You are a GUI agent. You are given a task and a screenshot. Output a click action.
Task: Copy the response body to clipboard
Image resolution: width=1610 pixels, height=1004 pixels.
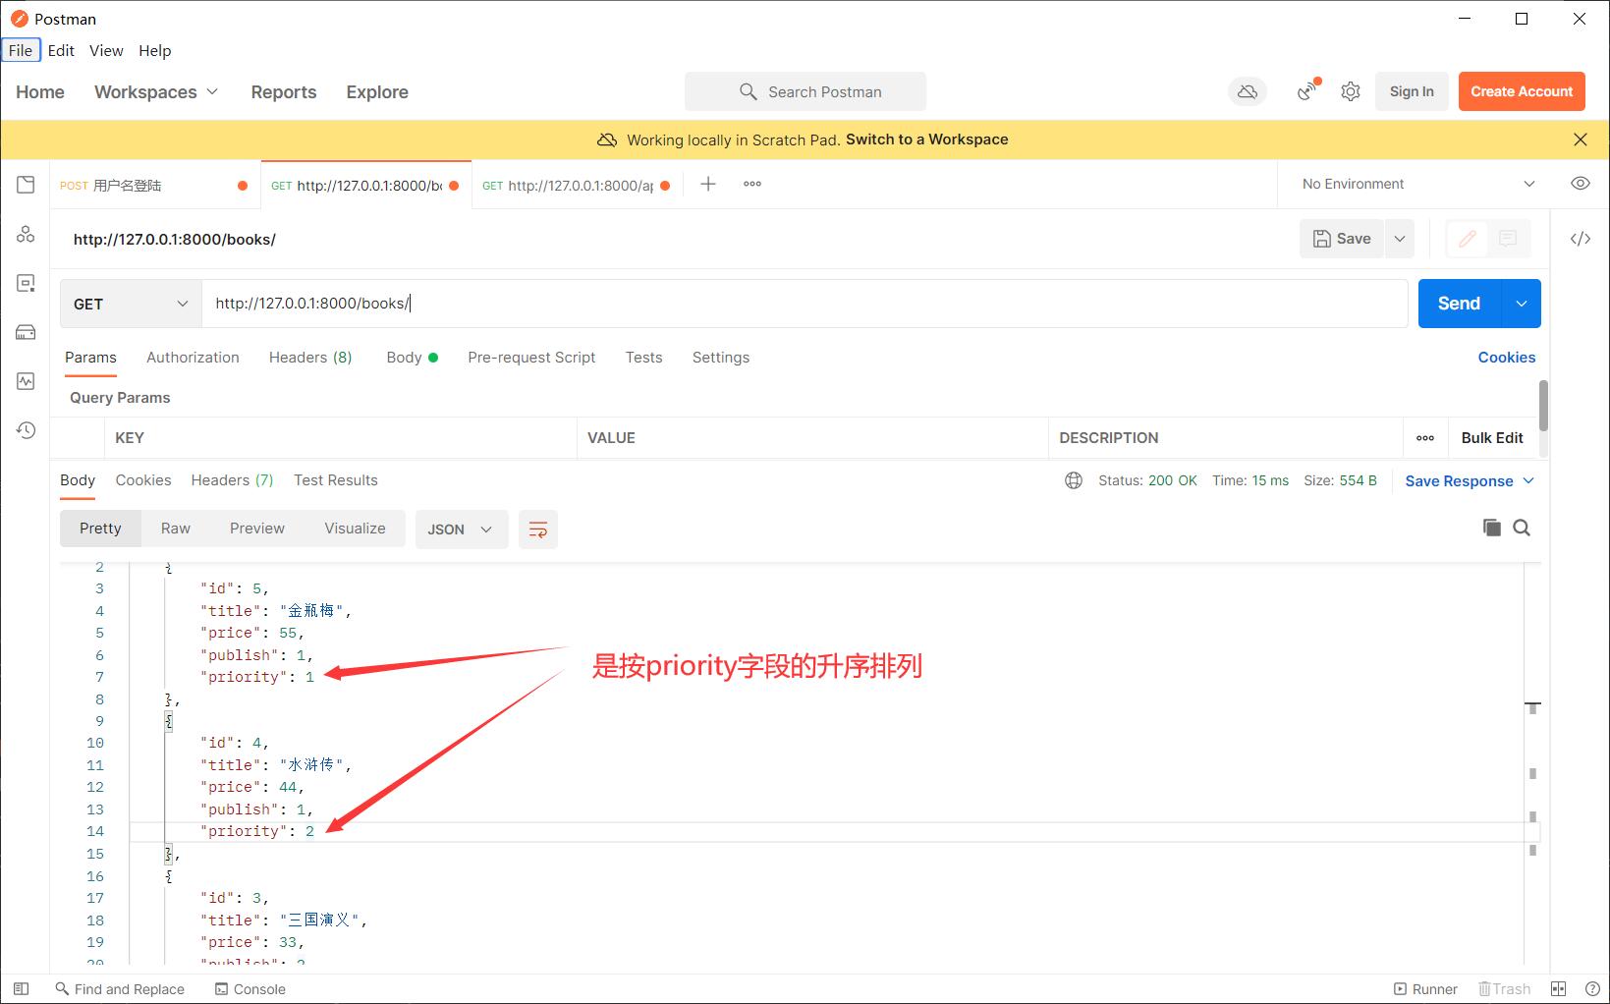(x=1491, y=528)
